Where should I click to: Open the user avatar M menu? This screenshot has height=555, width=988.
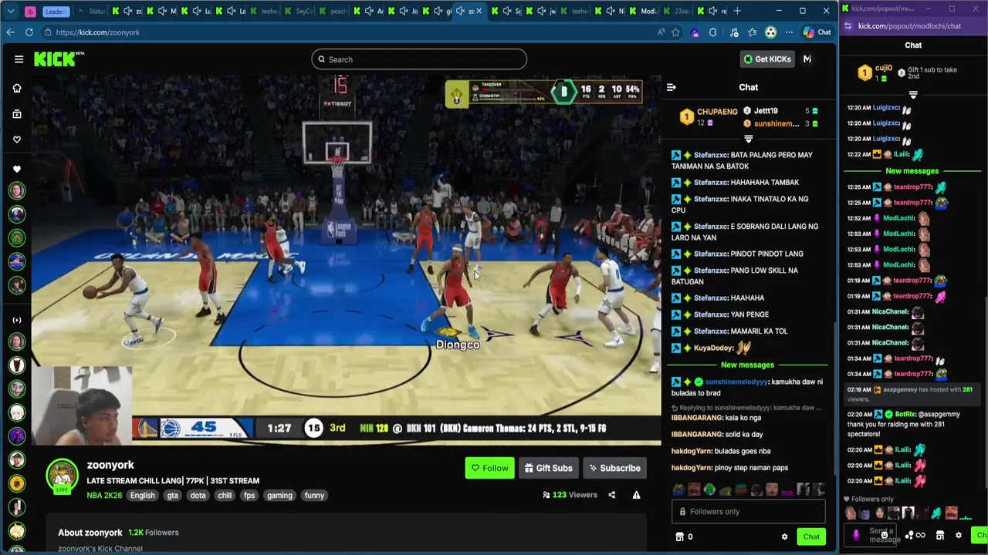807,59
